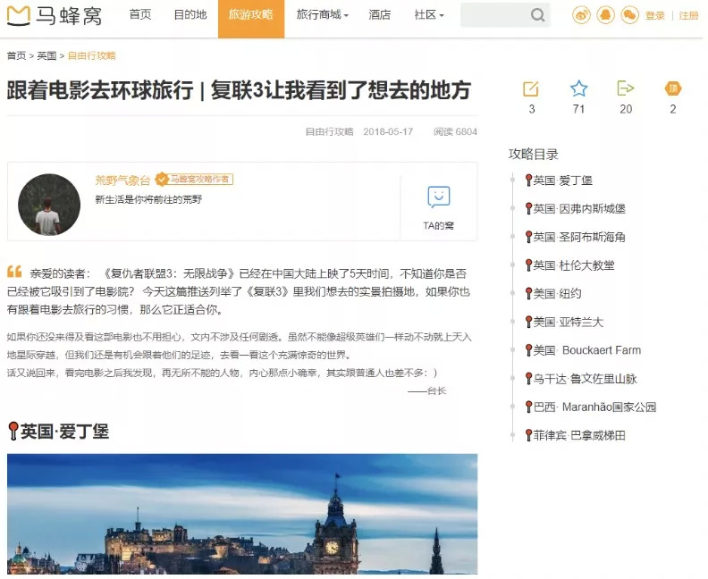Click the 攻略目录 heading
Viewport: 708px width, 579px height.
(534, 154)
